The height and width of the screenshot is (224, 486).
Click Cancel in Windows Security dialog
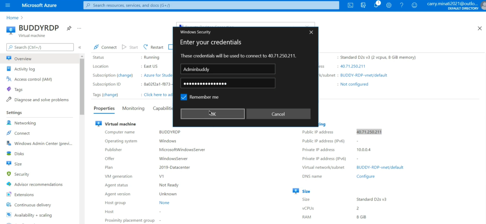pyautogui.click(x=278, y=114)
